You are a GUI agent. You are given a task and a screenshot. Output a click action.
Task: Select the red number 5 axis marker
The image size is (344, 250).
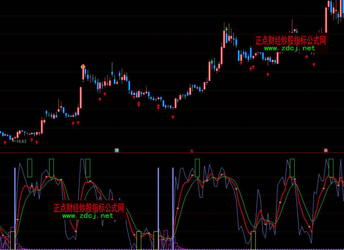pyautogui.click(x=192, y=151)
